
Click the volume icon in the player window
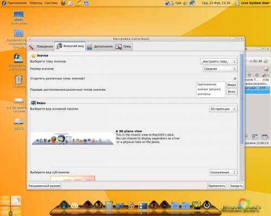266,62
